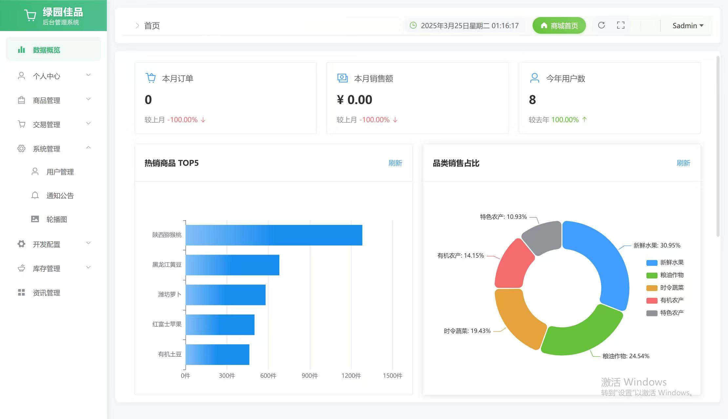Open 轮播图 submenu item
The width and height of the screenshot is (728, 419).
[x=53, y=219]
